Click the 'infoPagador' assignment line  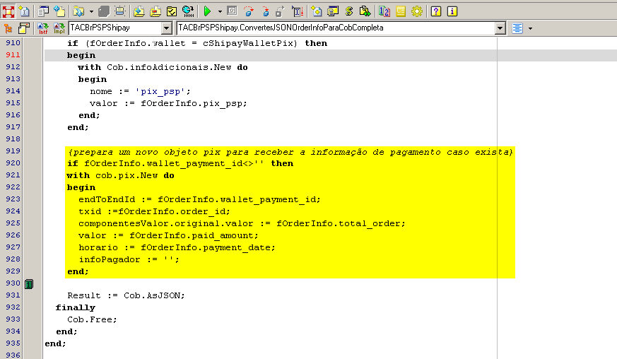tap(129, 260)
